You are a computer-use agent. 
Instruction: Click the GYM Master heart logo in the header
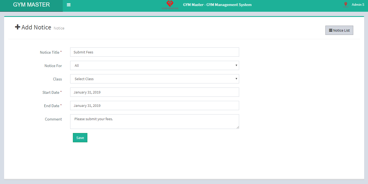170,5
